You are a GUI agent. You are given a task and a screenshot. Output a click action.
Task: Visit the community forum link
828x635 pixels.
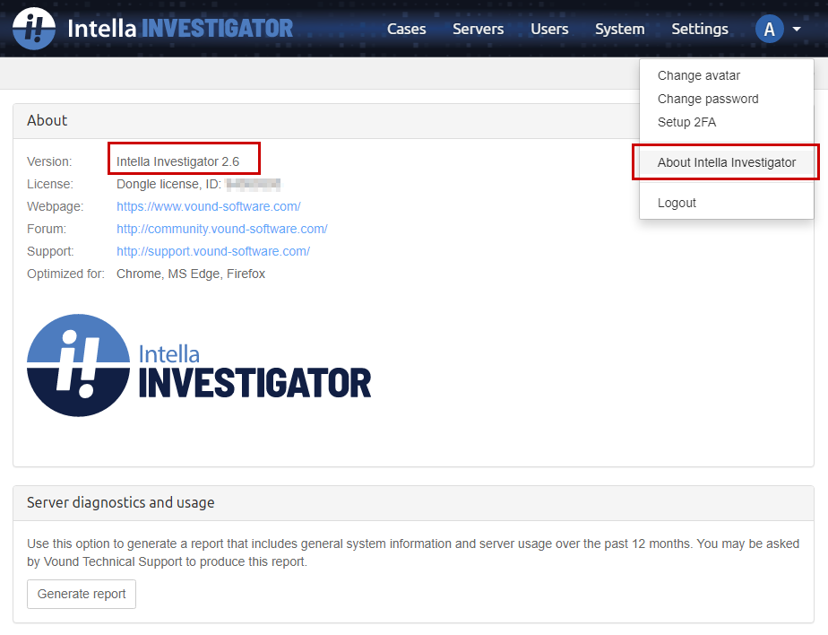221,229
